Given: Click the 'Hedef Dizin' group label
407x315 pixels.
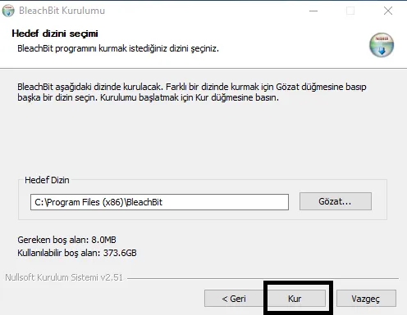Looking at the screenshot, I should [x=47, y=180].
